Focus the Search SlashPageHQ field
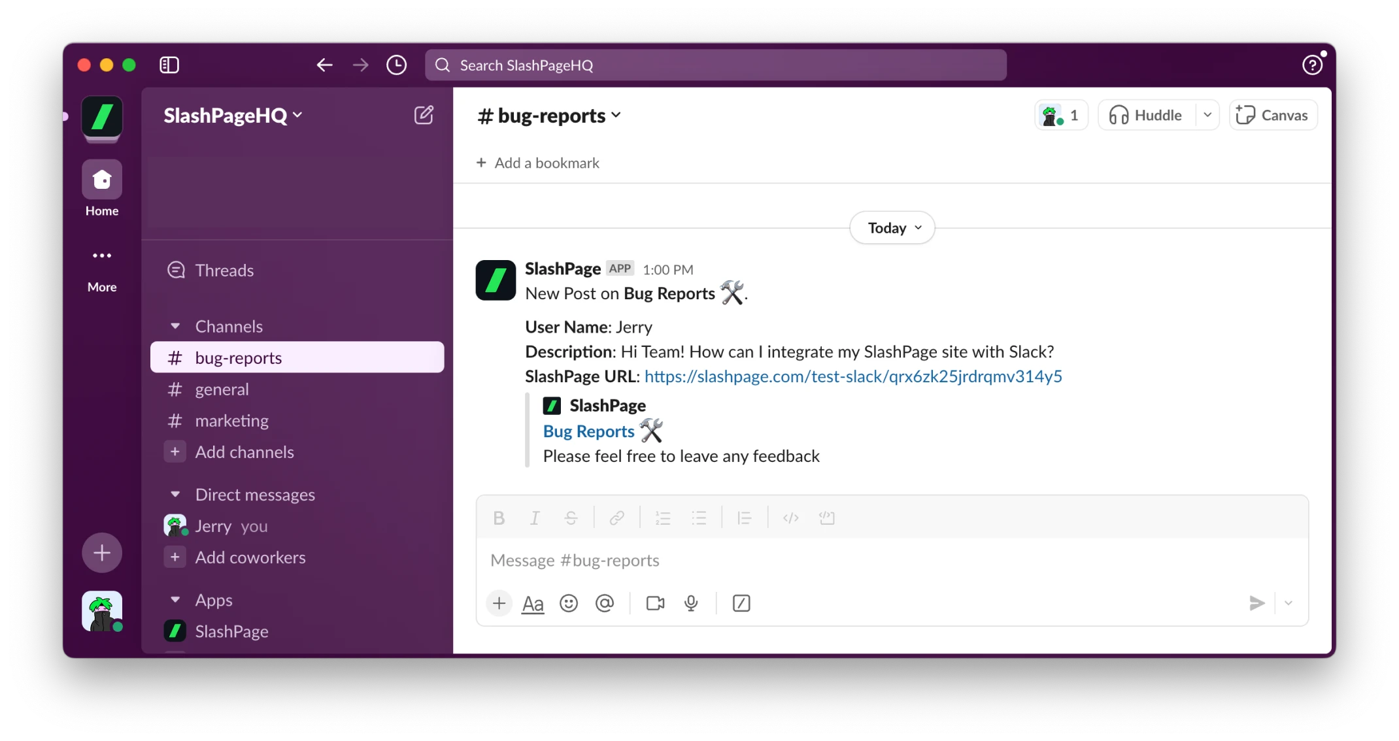This screenshot has width=1399, height=741. pyautogui.click(x=716, y=65)
